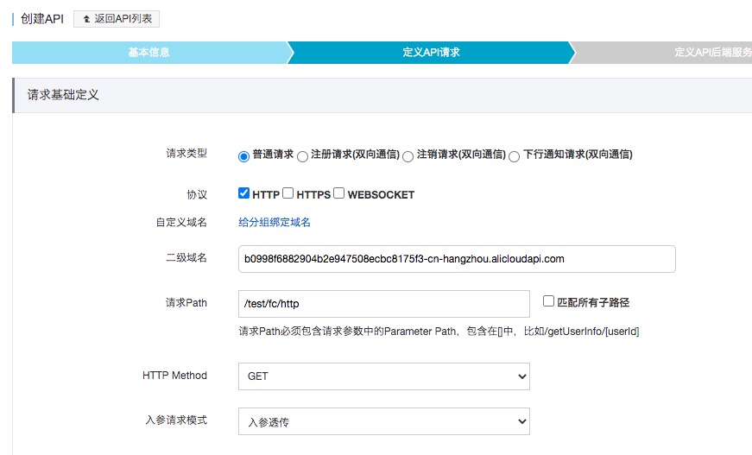Tick the WEBSOCKET protocol checkbox

coord(338,193)
